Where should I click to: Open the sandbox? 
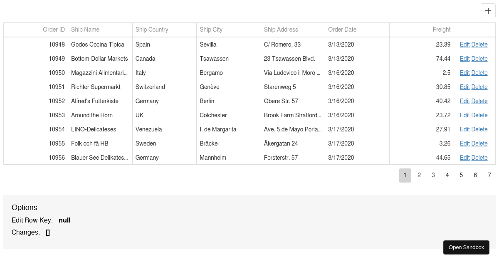click(x=466, y=247)
